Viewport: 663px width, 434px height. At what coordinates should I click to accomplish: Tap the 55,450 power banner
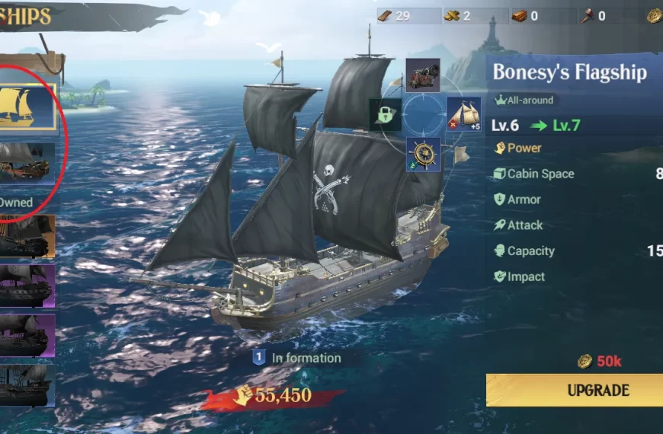coord(274,397)
